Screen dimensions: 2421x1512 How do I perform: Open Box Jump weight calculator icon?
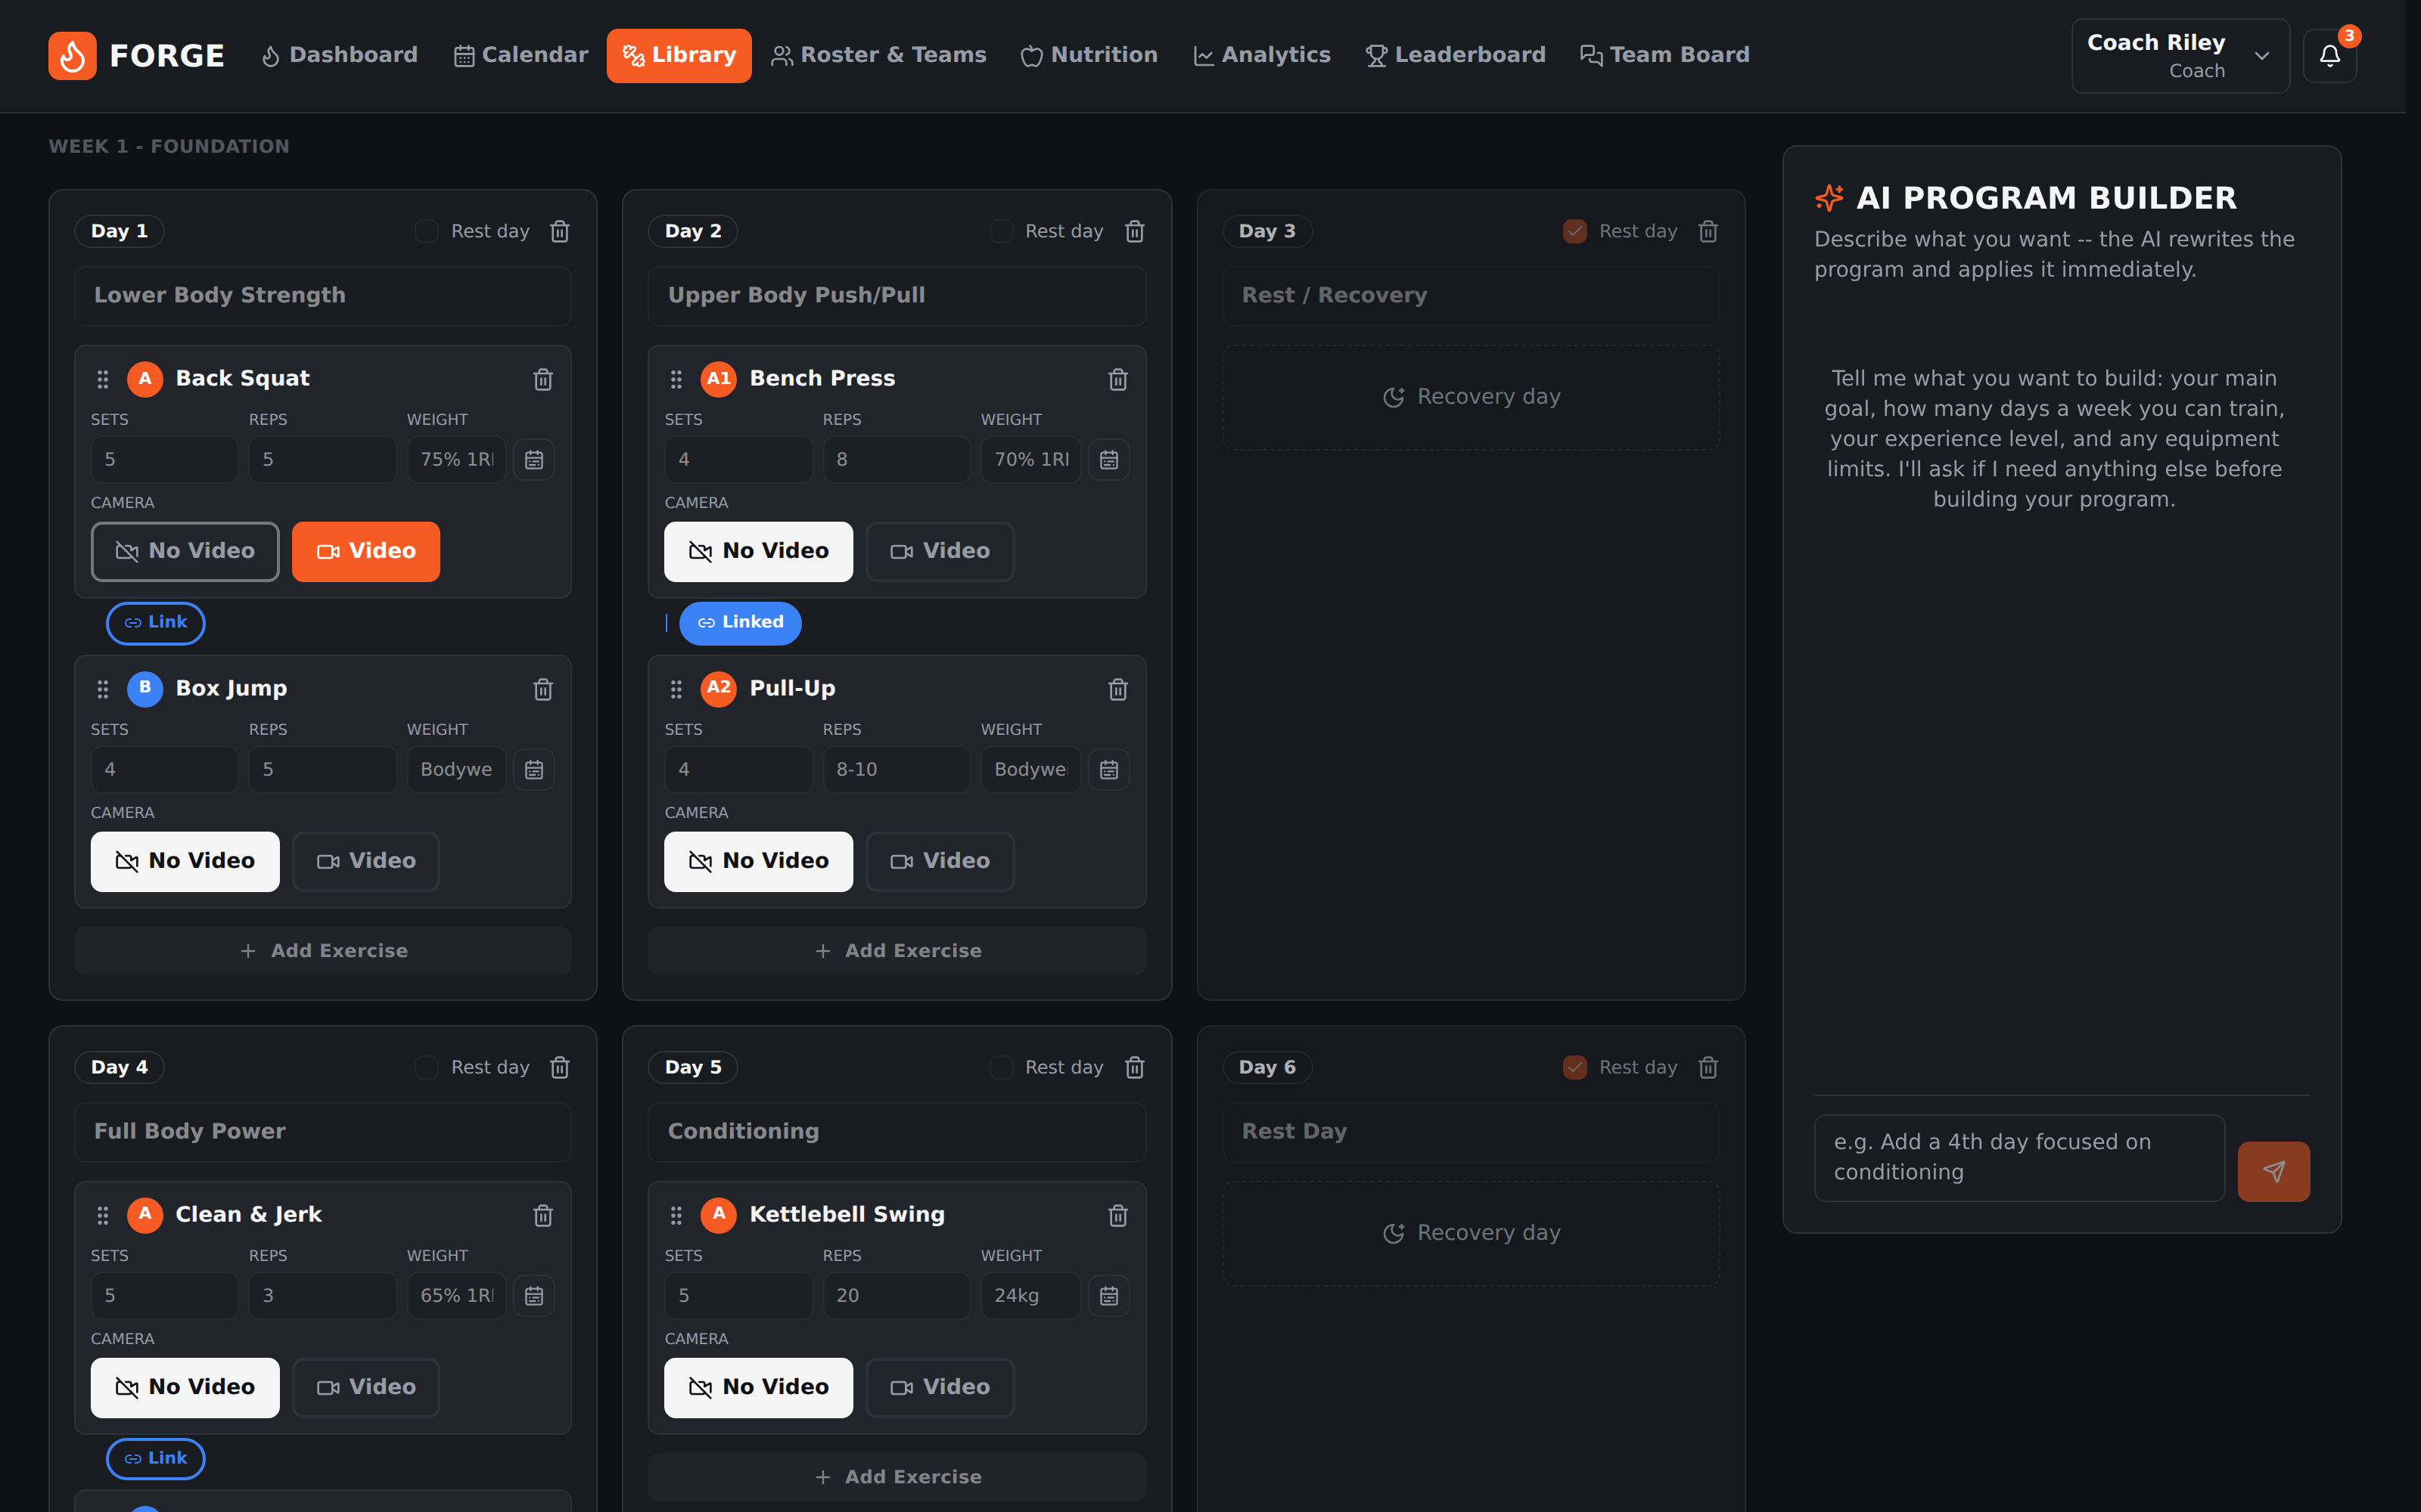tap(534, 770)
